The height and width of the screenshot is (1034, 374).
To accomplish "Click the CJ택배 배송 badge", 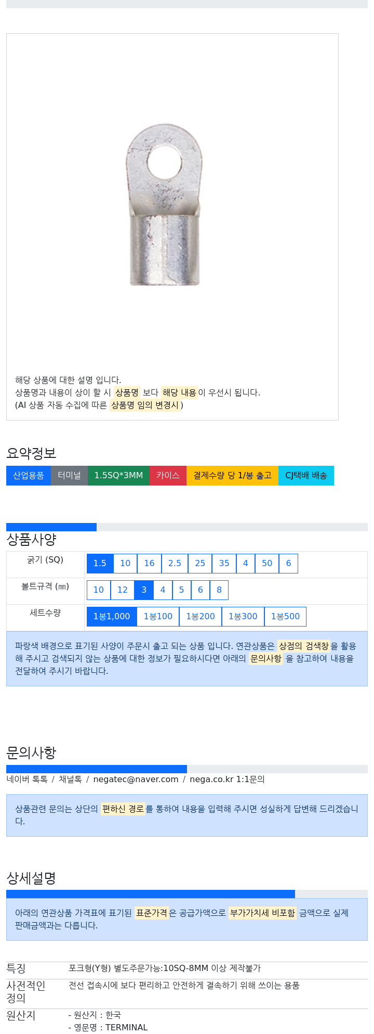I will (306, 476).
